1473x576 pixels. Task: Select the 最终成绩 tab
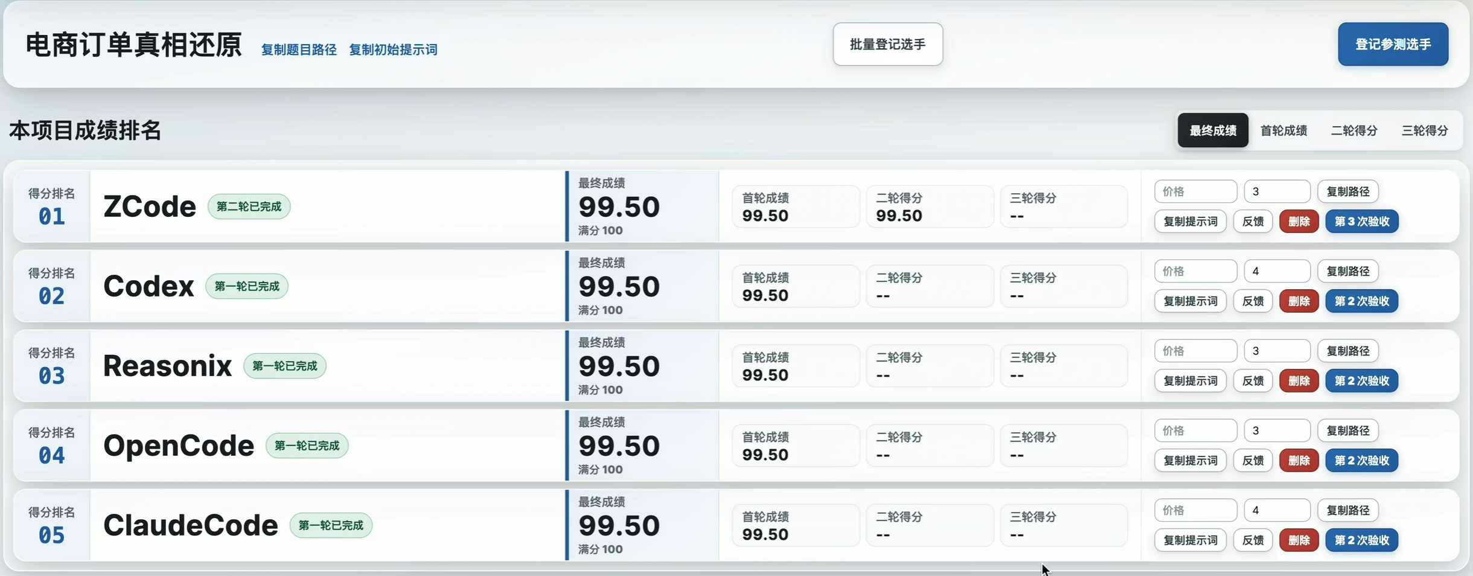click(x=1213, y=130)
